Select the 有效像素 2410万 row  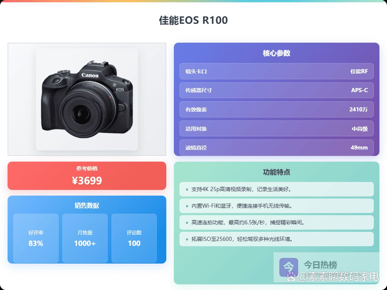point(276,109)
